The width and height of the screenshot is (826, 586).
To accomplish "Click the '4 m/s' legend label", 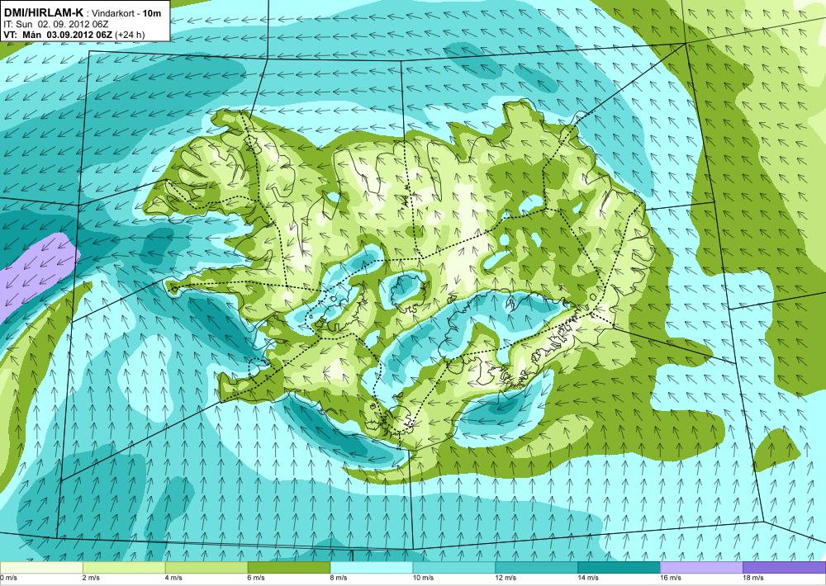I will point(173,578).
